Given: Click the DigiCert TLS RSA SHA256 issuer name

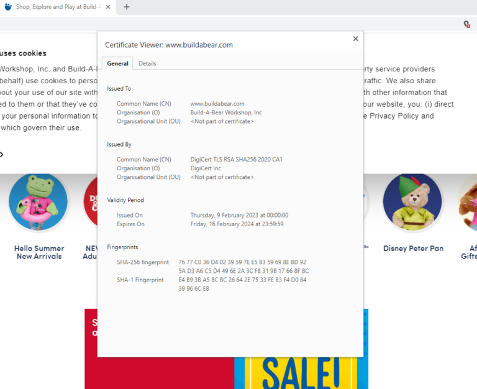Looking at the screenshot, I should (x=236, y=160).
